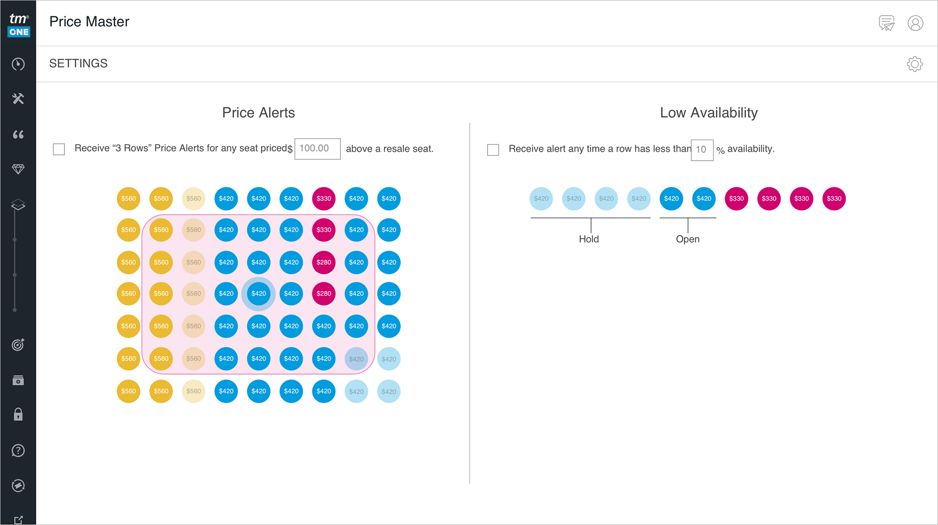
Task: Click the availability percentage input field
Action: (702, 149)
